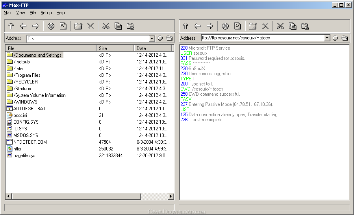Click the refresh icon in left toolbar
Viewport: 354px width, 215px height.
pyautogui.click(x=63, y=26)
